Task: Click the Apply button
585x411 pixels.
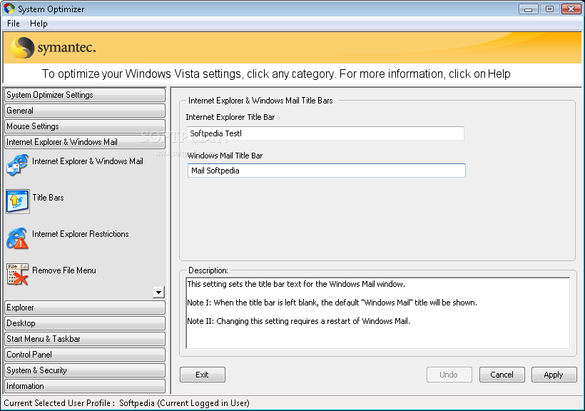Action: point(554,375)
